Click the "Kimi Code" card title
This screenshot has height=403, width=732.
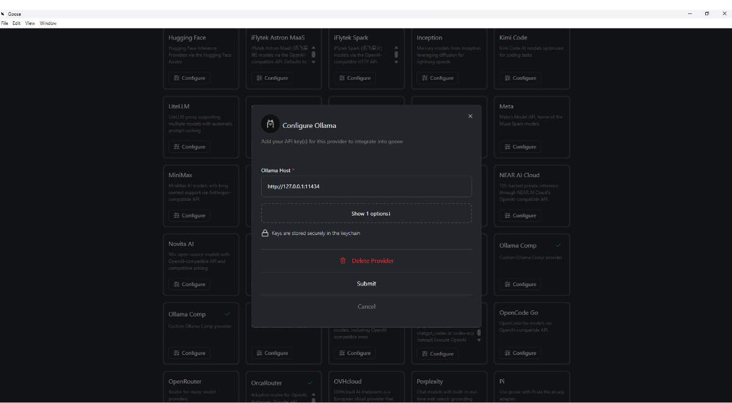coord(513,38)
